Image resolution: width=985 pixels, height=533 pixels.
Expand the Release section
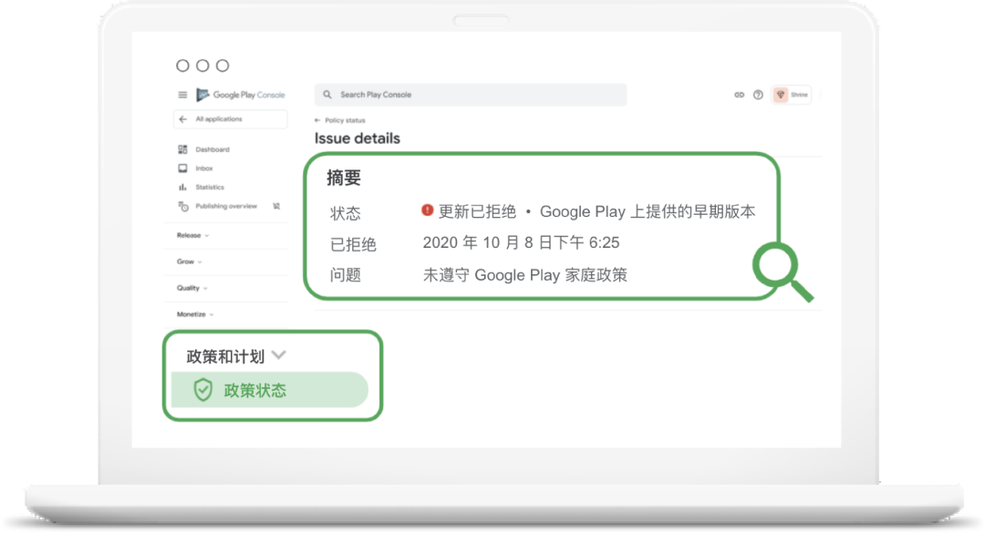click(x=192, y=235)
